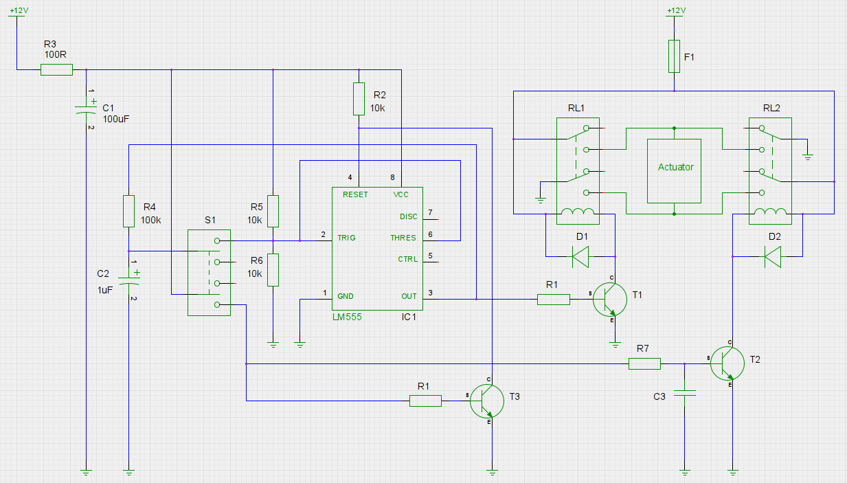Click the VCC pin label
This screenshot has height=483, width=847.
pos(400,194)
